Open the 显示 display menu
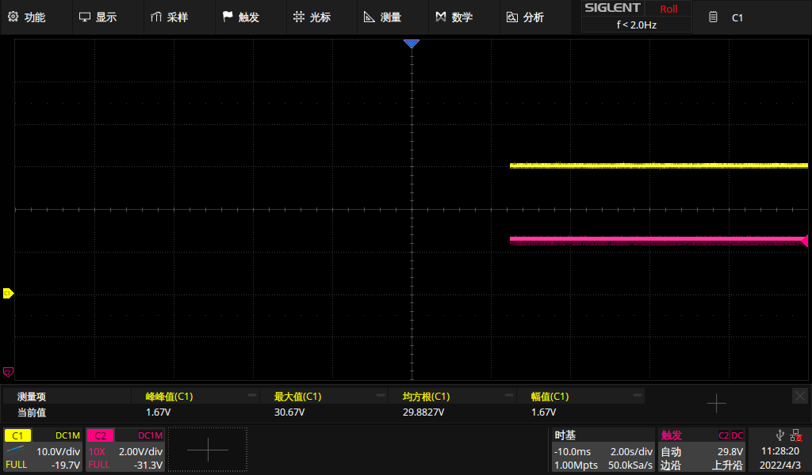This screenshot has width=812, height=475. 98,17
